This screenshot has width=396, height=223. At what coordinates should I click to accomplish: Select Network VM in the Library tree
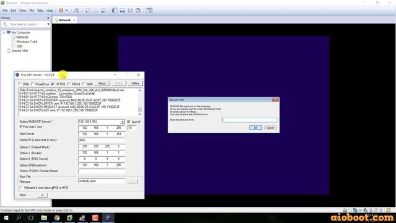click(22, 37)
